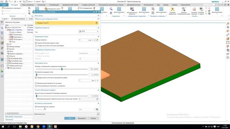Image resolution: width=230 pixels, height=129 pixels.
Task: Open selection filter dropdown below ribbon
Action: click(x=19, y=19)
